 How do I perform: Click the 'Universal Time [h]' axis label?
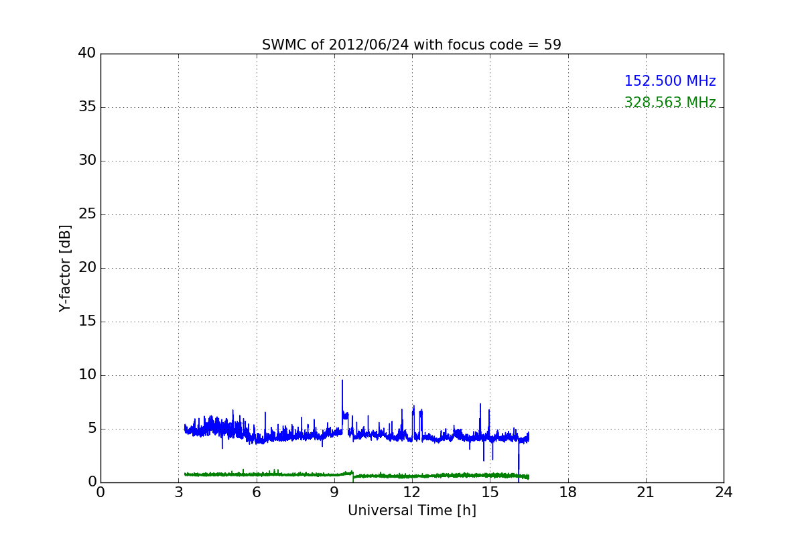pos(411,511)
